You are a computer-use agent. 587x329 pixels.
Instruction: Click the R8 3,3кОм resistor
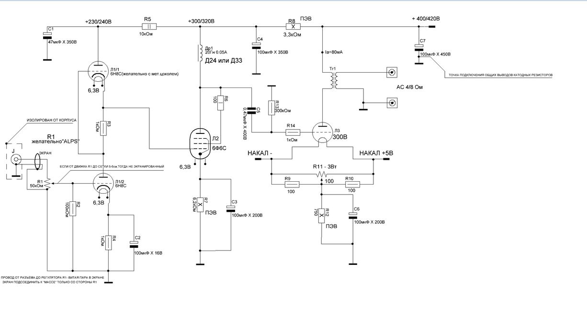[x=291, y=28]
